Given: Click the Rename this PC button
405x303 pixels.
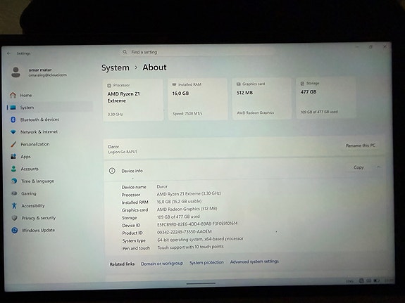Looking at the screenshot, I should (361, 146).
